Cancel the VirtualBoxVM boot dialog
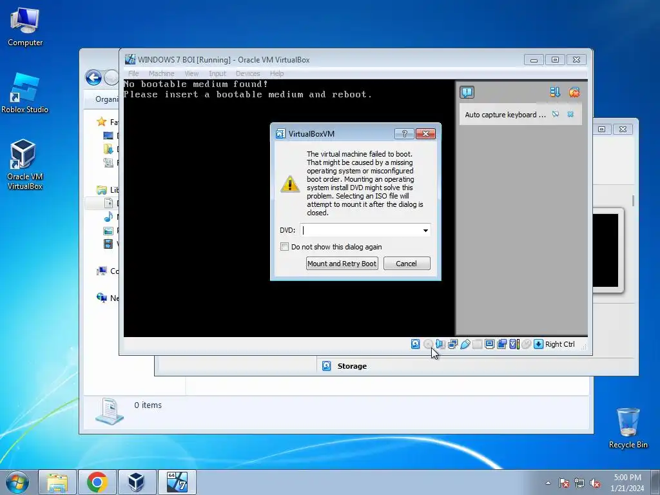660x495 pixels. coord(407,264)
